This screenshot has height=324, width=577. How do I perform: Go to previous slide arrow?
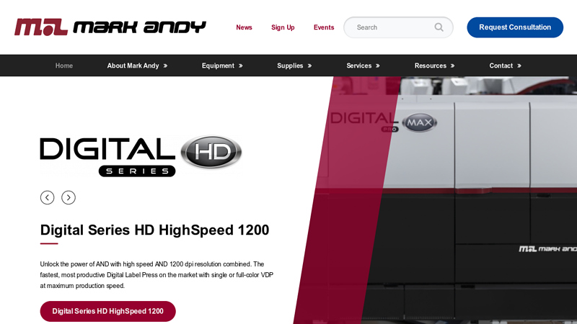[x=47, y=197]
